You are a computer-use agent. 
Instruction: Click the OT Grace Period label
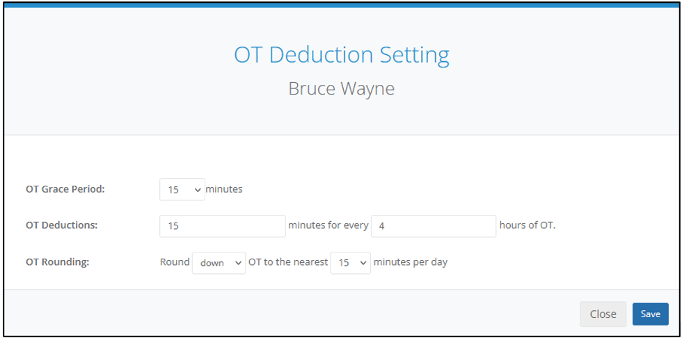[65, 189]
